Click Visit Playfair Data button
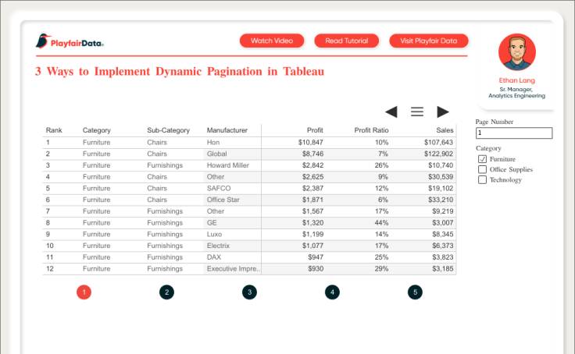The image size is (575, 354). [428, 41]
